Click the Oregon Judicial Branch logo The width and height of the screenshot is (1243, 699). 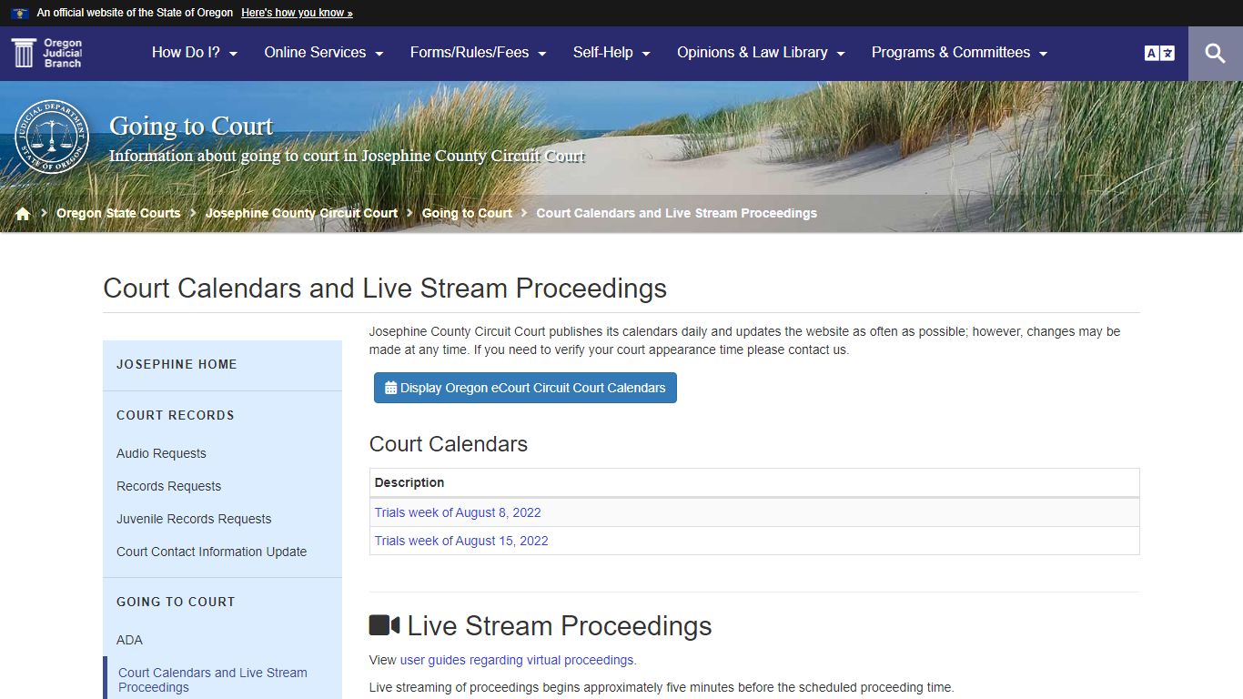tap(47, 53)
